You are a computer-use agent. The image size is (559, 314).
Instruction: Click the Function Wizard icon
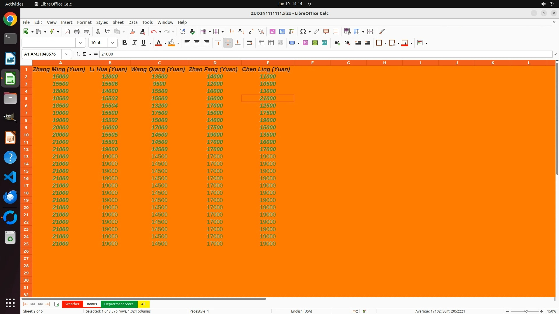(x=78, y=54)
